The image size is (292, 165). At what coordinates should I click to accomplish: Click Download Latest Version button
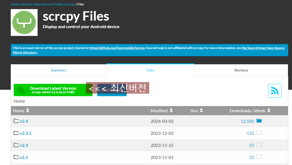pos(53,90)
